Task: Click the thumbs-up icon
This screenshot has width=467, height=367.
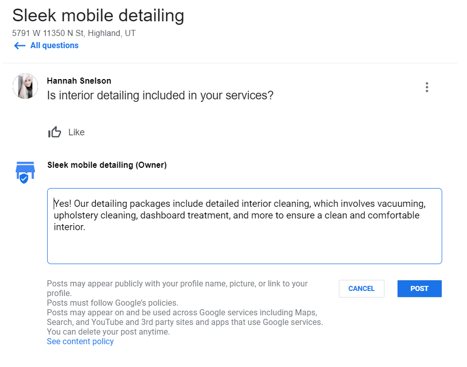Action: click(55, 132)
